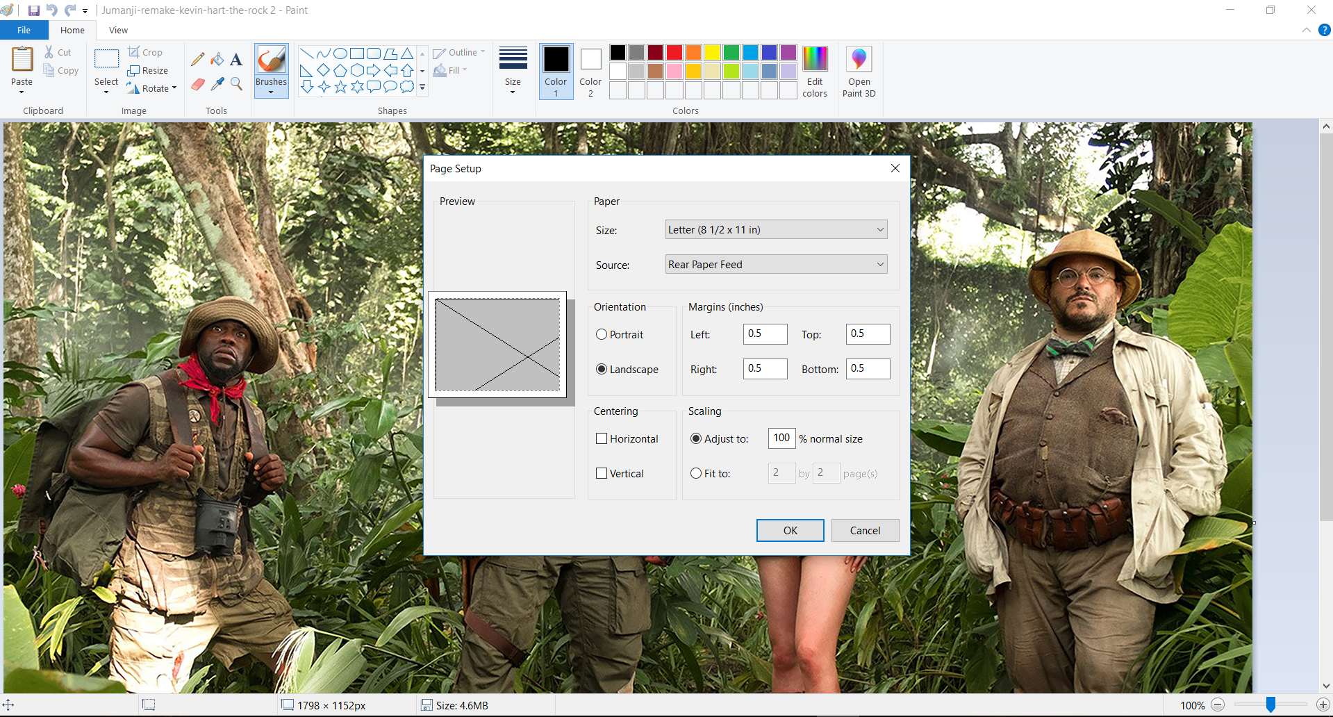
Task: Select the Pencil tool
Action: point(197,58)
